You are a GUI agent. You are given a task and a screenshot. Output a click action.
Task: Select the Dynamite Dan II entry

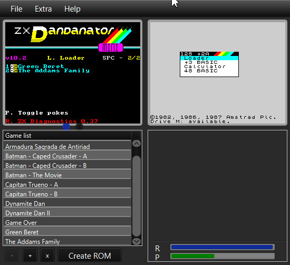[67, 213]
